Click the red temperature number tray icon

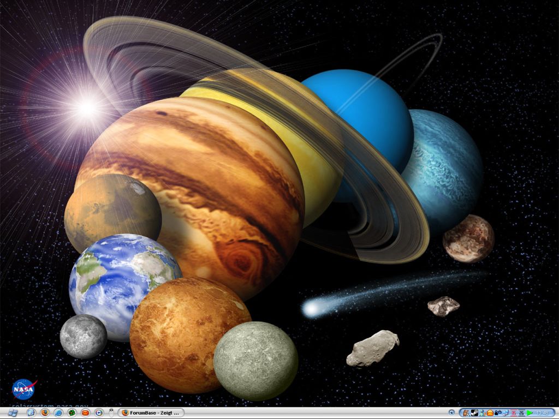tap(514, 413)
